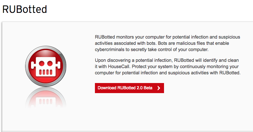
Task: Click the paragraph starting "Upon discovering a potential"
Action: coord(168,66)
